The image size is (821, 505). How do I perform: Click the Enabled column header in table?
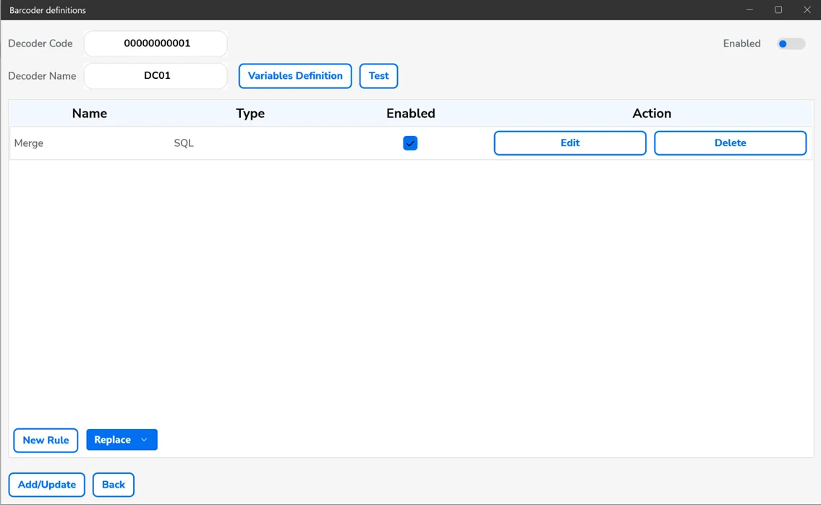pyautogui.click(x=410, y=114)
